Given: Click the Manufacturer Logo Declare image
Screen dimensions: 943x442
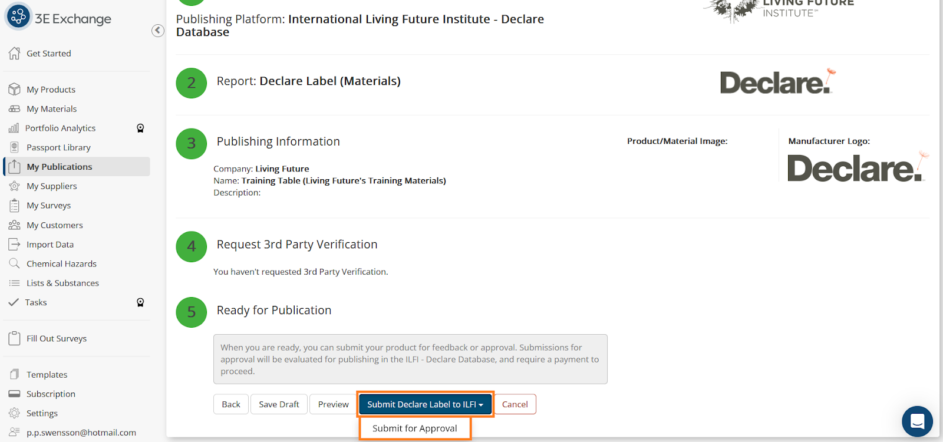Looking at the screenshot, I should (x=858, y=167).
